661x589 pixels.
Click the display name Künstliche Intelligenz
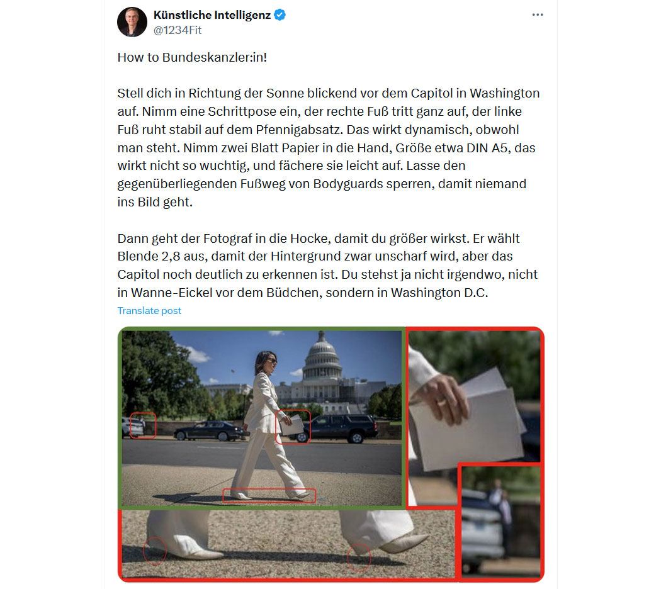(212, 14)
